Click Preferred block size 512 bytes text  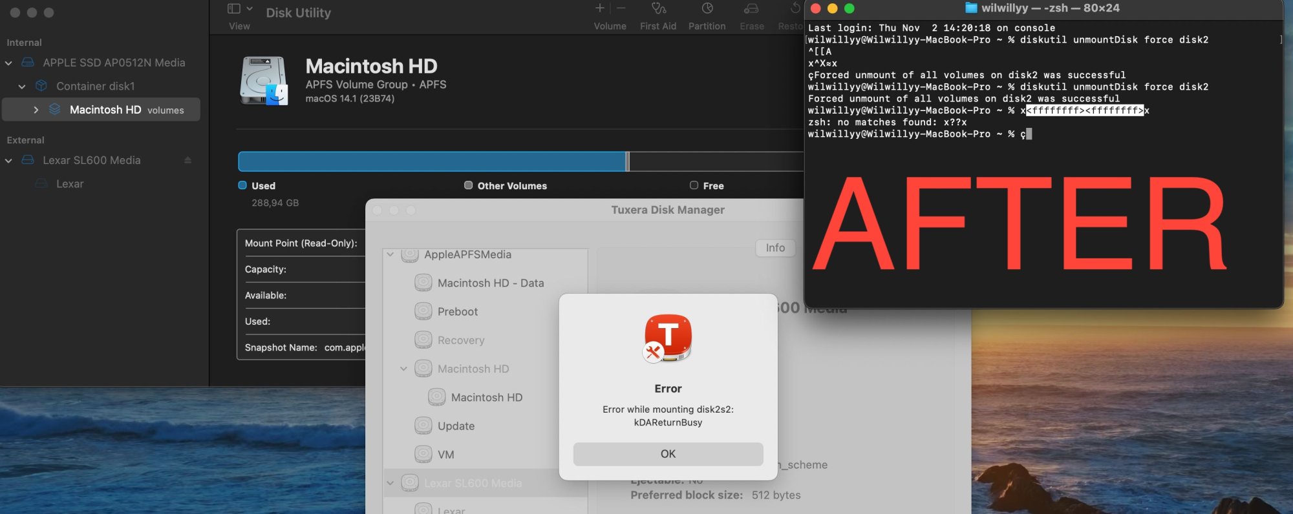pyautogui.click(x=715, y=495)
